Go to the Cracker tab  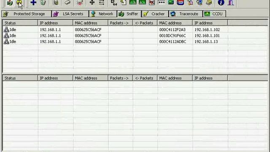pos(155,14)
